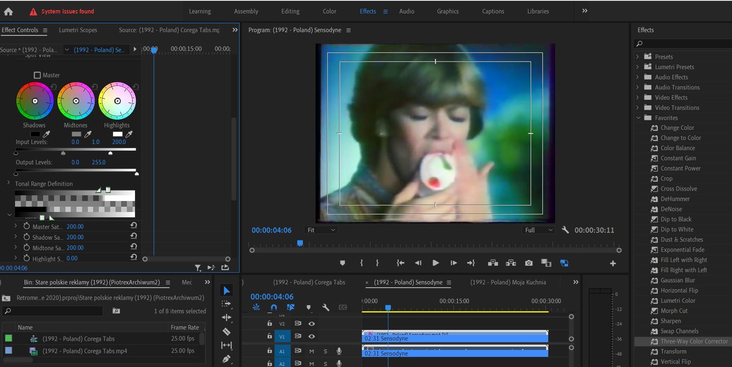The width and height of the screenshot is (732, 367).
Task: Switch to the Color workspace tab
Action: click(x=329, y=11)
